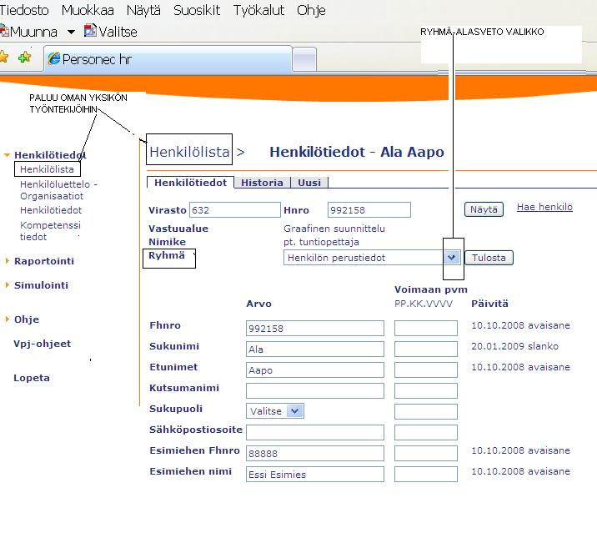The image size is (597, 533).
Task: Open the Suosikit menu
Action: [197, 10]
